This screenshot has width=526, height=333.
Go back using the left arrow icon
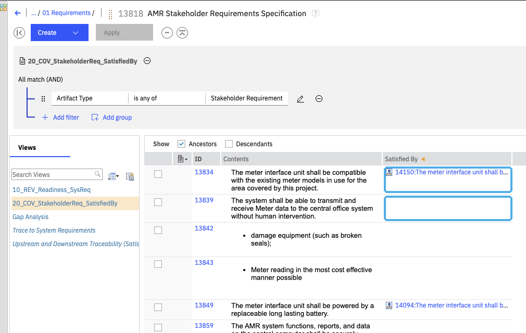point(18,13)
